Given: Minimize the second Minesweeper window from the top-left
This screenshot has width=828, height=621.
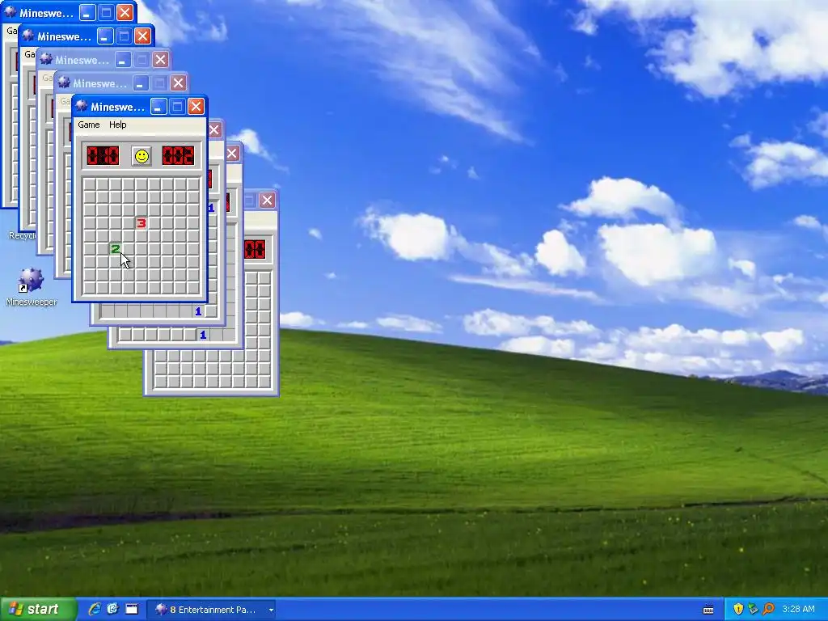Looking at the screenshot, I should pyautogui.click(x=105, y=36).
